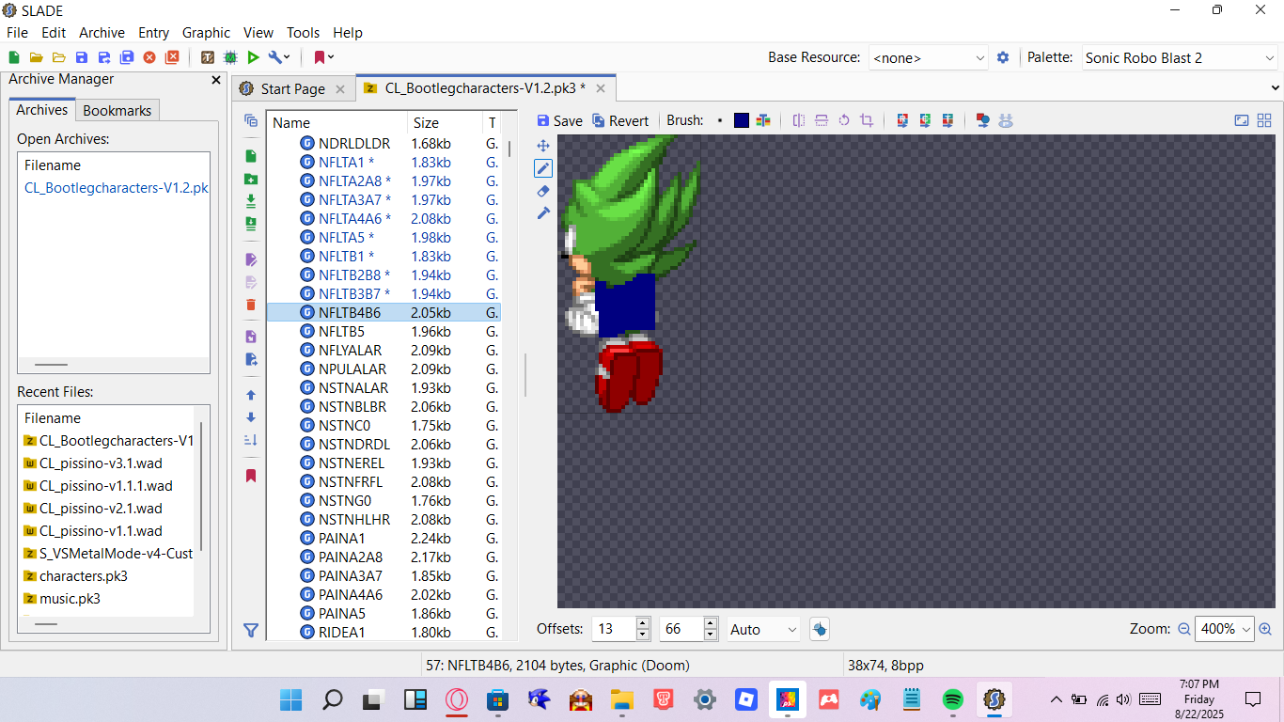Open the maintenance wrench dropdown
This screenshot has width=1284, height=722.
click(x=279, y=57)
